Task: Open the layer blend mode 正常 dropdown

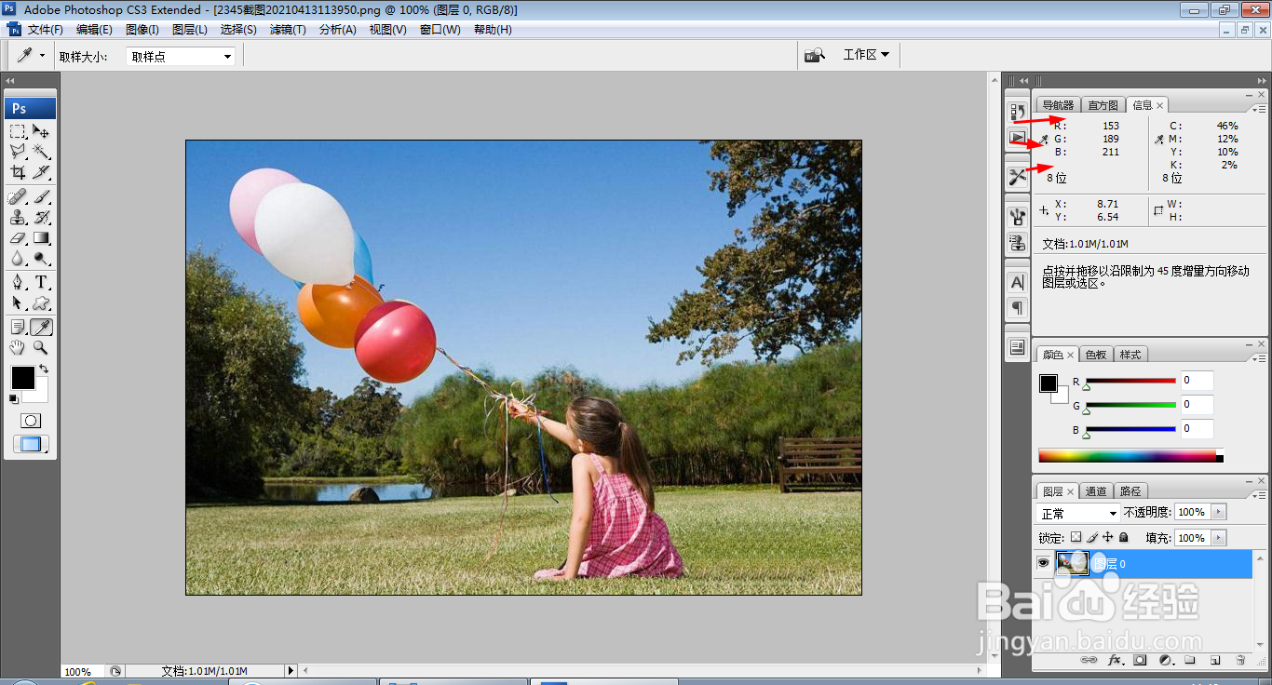Action: [1078, 513]
